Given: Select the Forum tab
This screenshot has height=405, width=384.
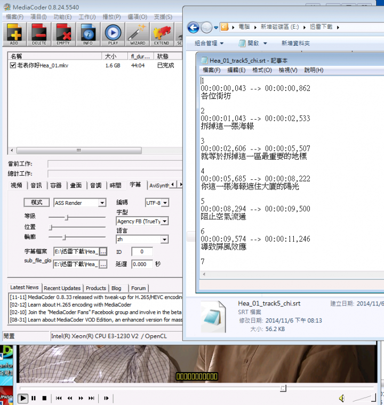Looking at the screenshot, I should click(x=139, y=288).
